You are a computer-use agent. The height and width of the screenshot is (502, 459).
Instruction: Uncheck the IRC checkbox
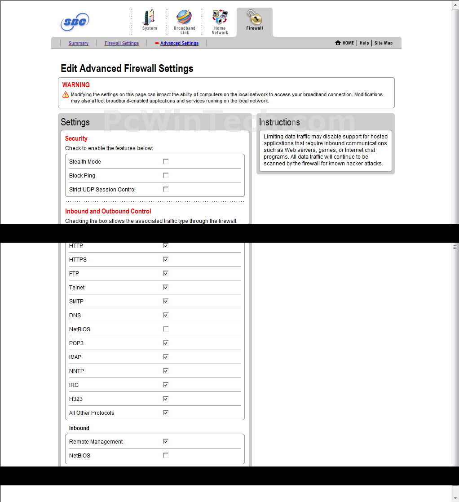tap(166, 385)
